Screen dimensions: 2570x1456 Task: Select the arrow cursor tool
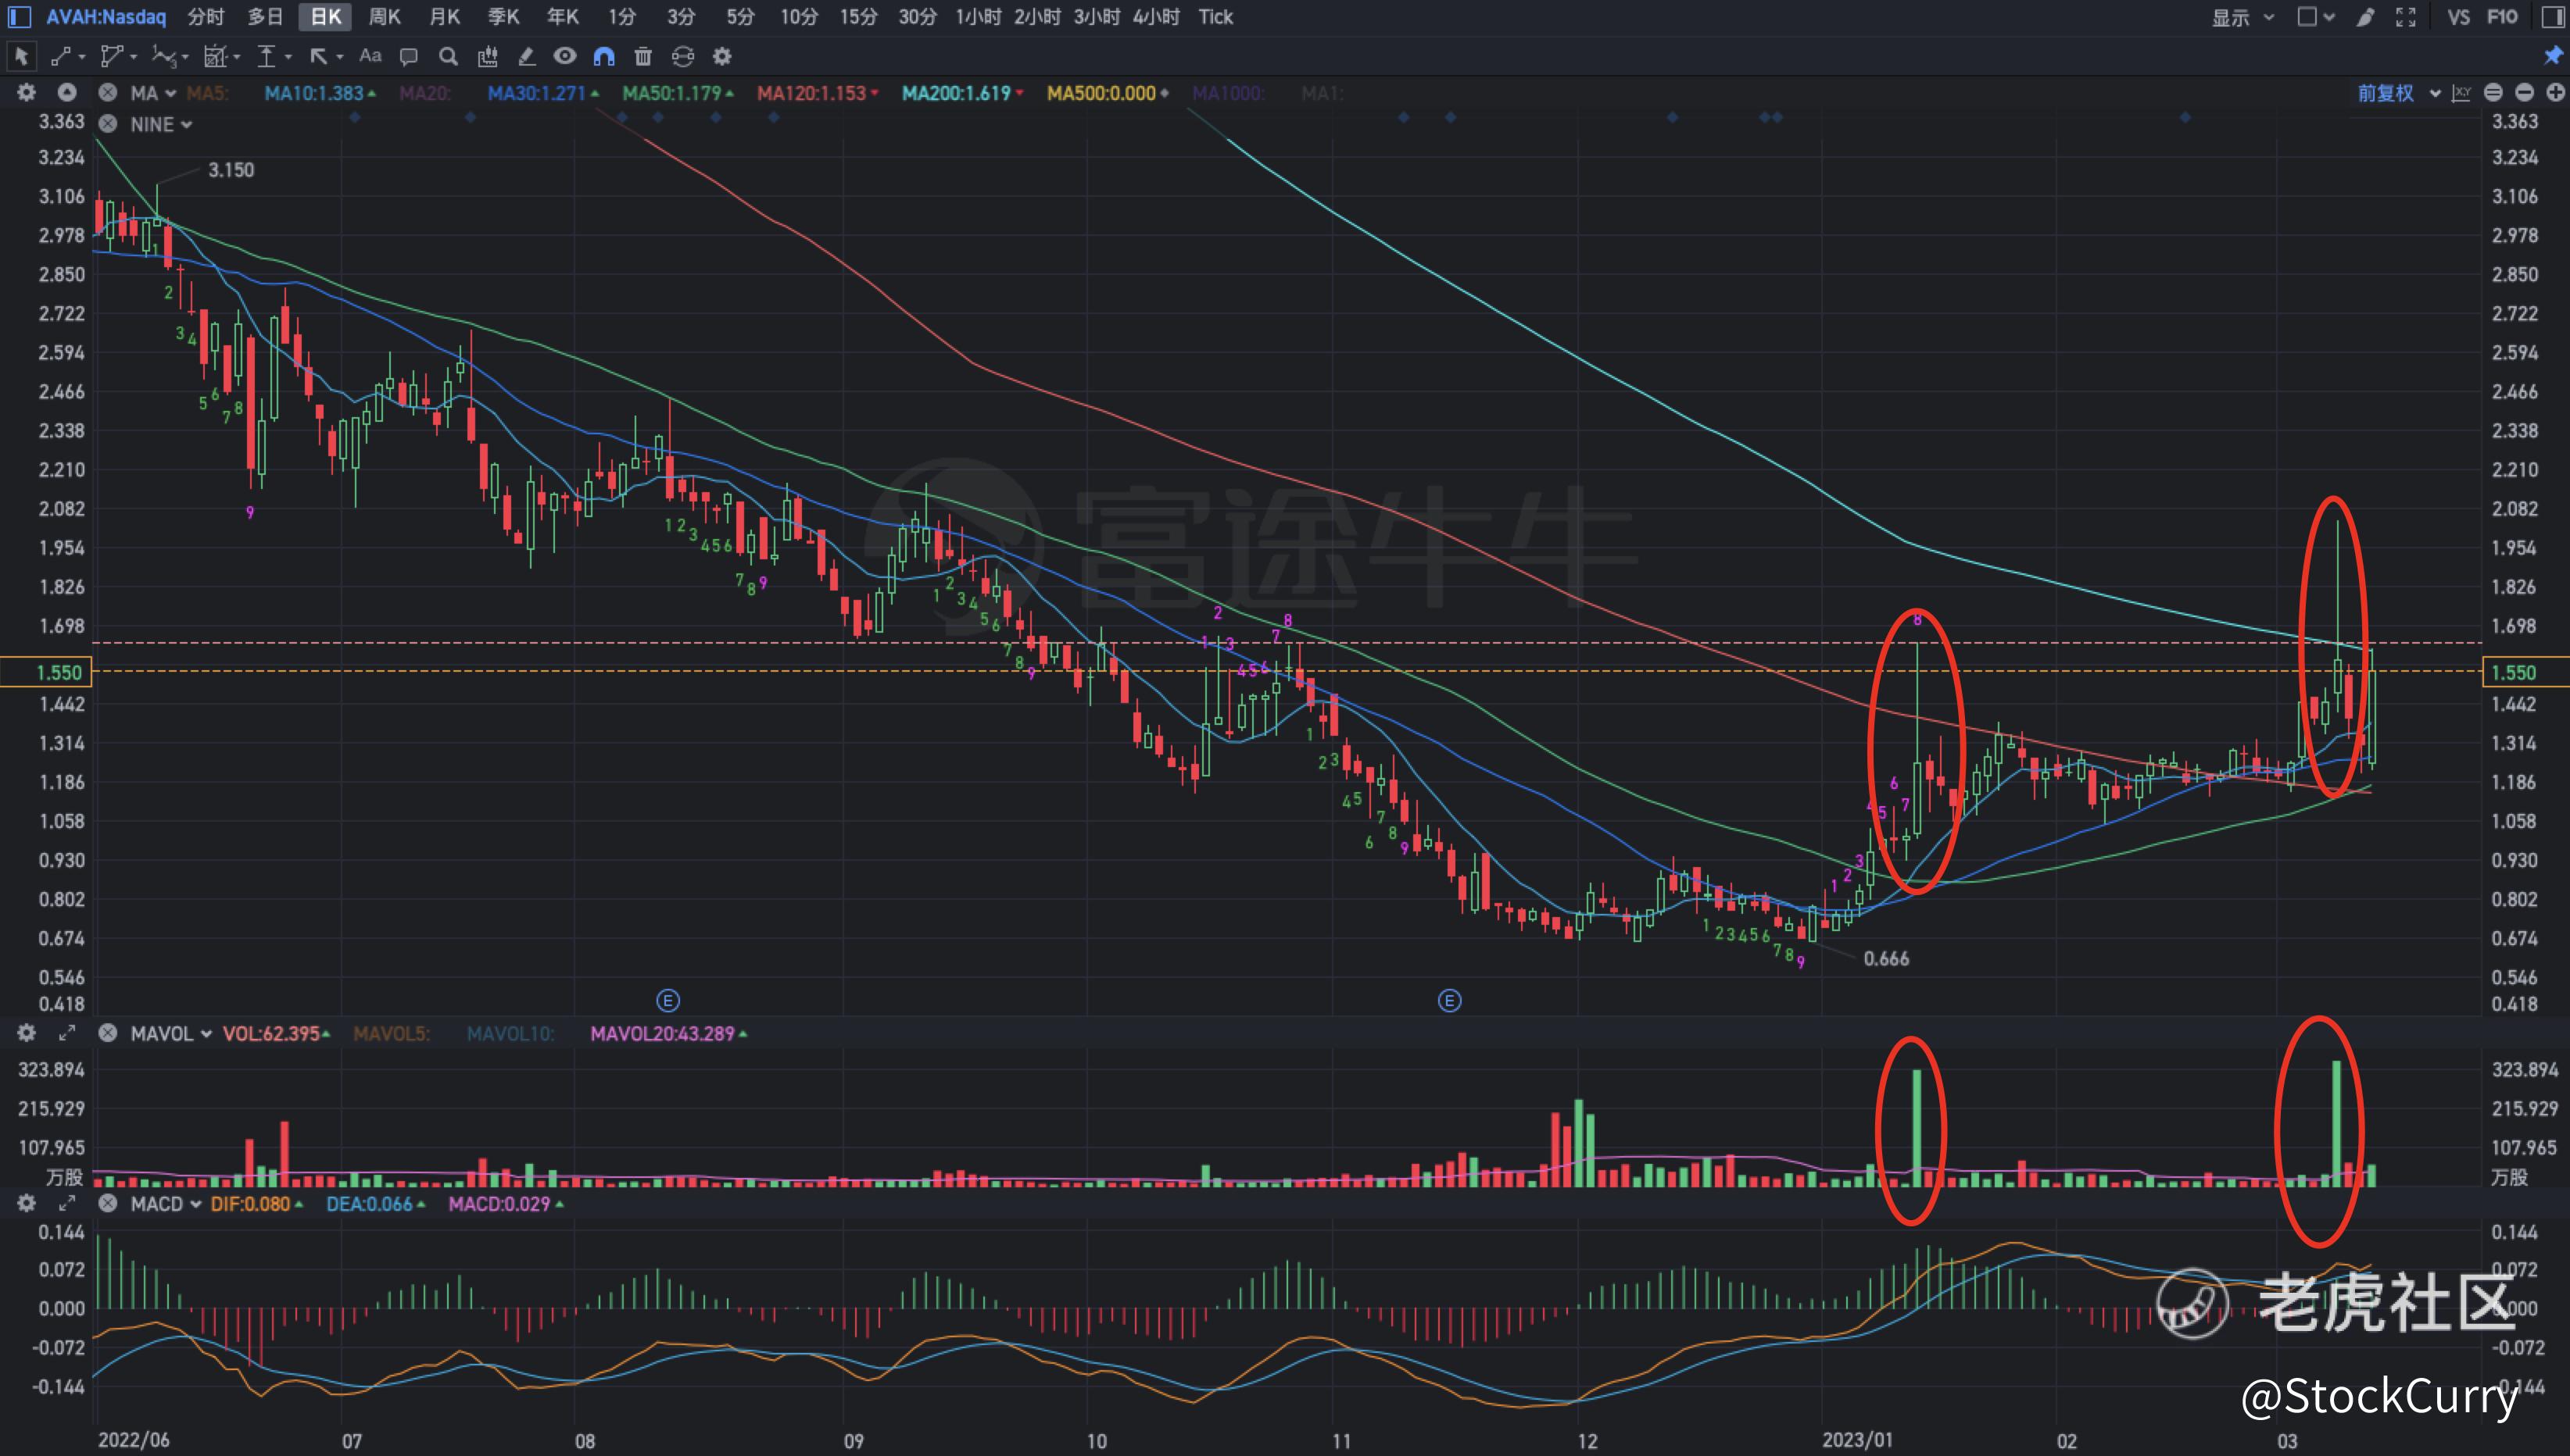(x=22, y=56)
